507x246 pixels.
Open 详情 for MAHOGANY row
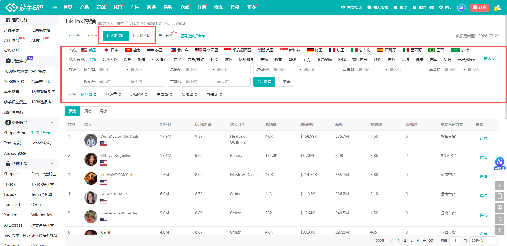484,177
